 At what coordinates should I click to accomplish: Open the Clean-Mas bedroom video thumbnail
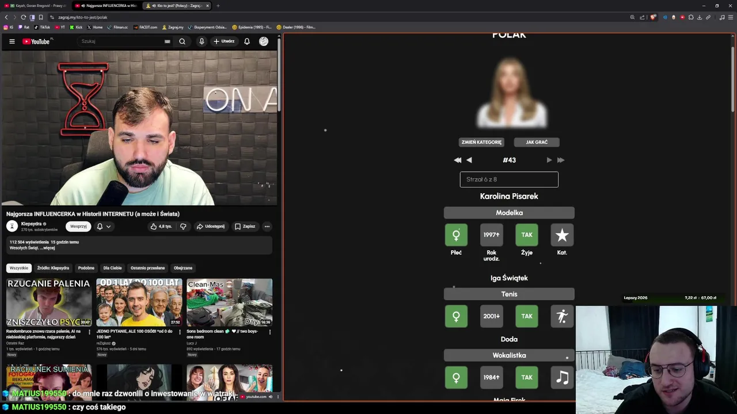[x=229, y=302]
